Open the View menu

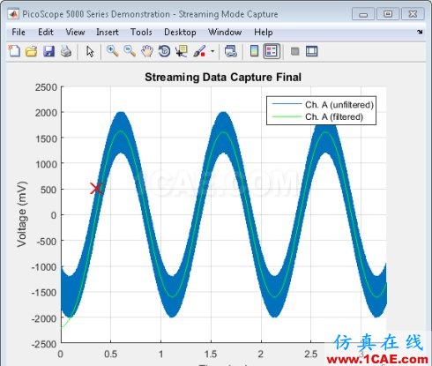coord(75,32)
